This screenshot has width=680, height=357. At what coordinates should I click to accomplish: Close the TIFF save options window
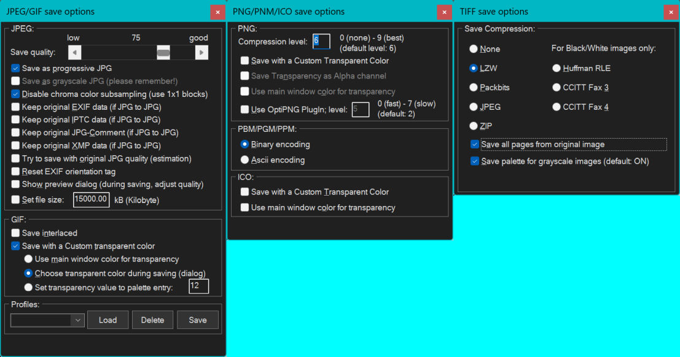(671, 12)
